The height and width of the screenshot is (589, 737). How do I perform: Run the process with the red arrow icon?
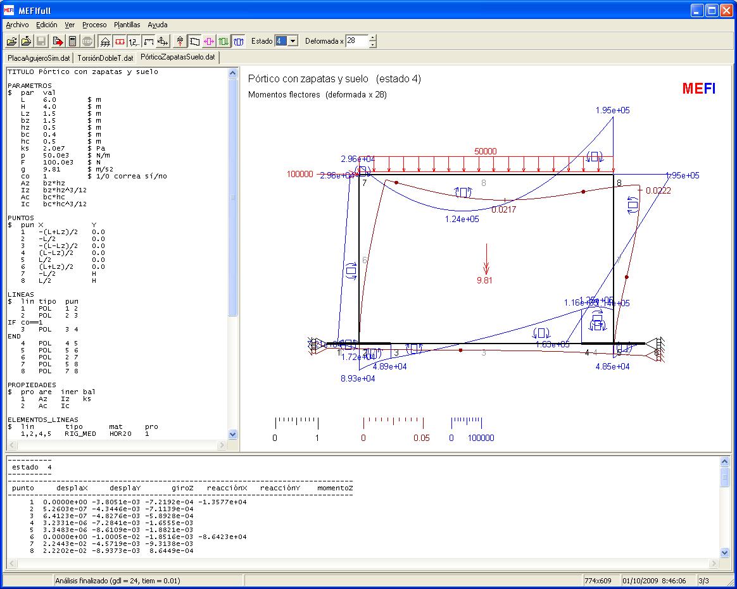(x=58, y=41)
